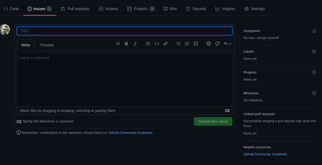This screenshot has height=165, width=322.
Task: Open repository Settings tab
Action: (x=254, y=9)
